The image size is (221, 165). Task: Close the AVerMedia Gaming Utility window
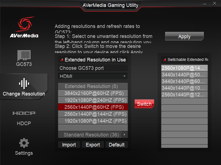(x=215, y=4)
